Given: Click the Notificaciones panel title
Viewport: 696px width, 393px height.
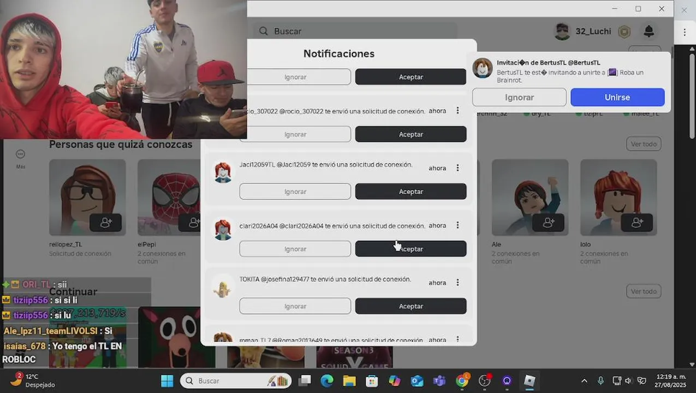Looking at the screenshot, I should click(x=339, y=53).
